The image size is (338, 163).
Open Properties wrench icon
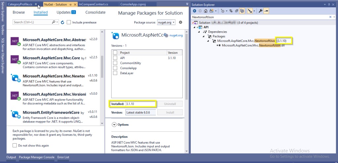[260, 11]
